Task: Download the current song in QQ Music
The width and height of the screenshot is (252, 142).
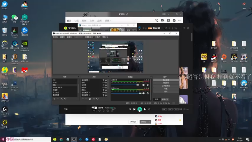Action: tap(104, 111)
